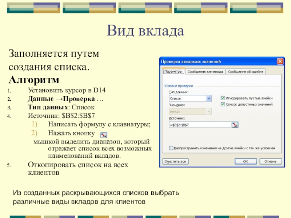Uncheck Список допустимых значений
Image resolution: width=291 pixels, height=218 pixels.
tap(223, 105)
